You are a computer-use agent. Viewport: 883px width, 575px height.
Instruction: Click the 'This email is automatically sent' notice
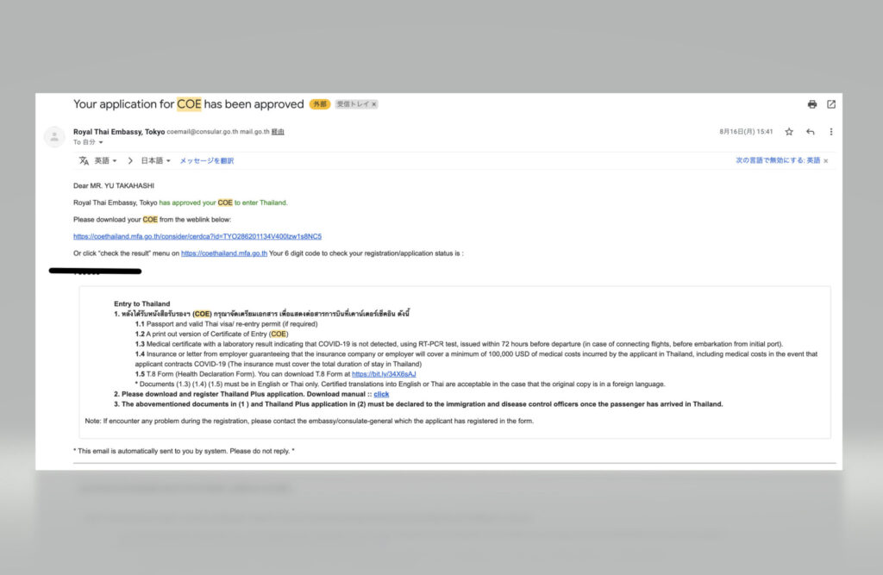pyautogui.click(x=185, y=451)
